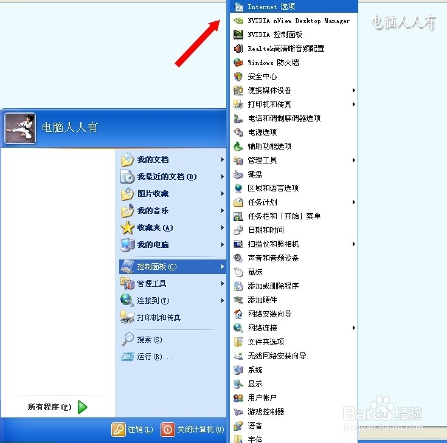
Task: Open 我的电脑 in start menu
Action: point(173,245)
